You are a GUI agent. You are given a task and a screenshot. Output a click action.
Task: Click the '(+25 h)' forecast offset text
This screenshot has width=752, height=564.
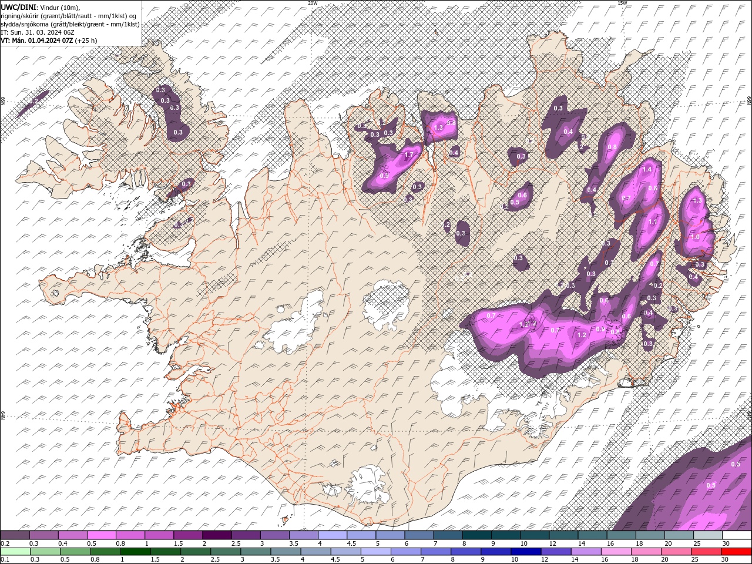86,41
